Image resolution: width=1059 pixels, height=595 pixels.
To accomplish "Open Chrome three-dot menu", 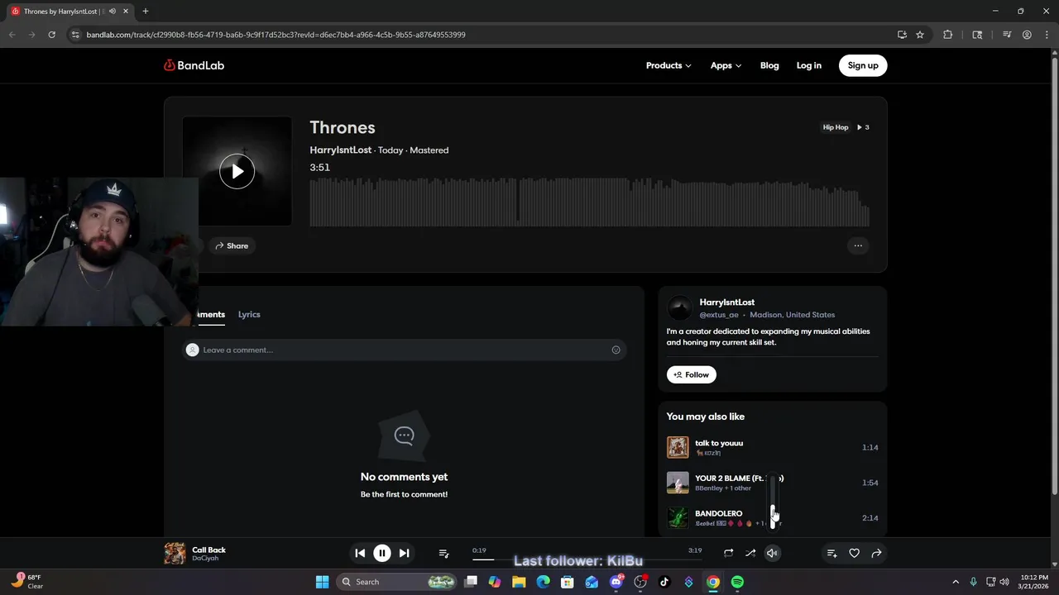I will tap(1046, 35).
